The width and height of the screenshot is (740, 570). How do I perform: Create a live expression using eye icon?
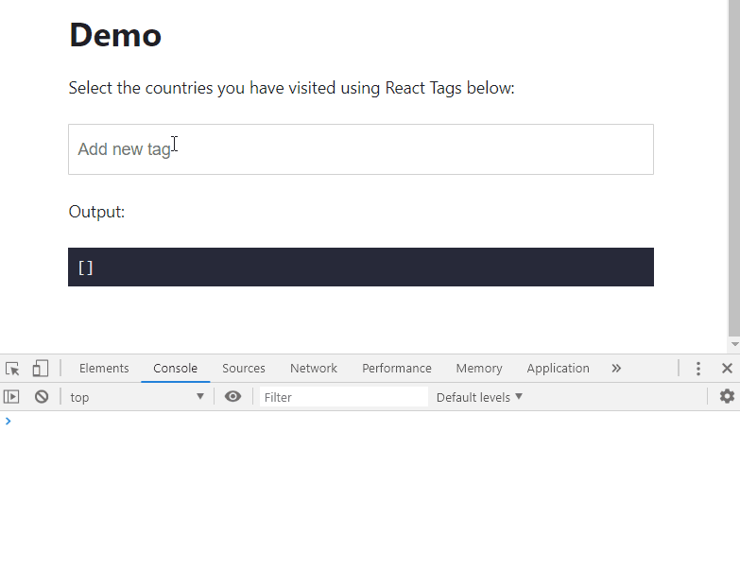click(233, 397)
